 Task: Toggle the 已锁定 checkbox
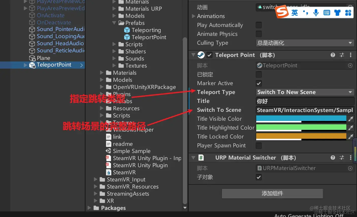pos(259,74)
